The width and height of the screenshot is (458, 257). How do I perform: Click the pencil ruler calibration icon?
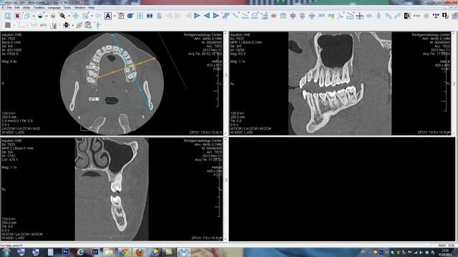[79, 26]
